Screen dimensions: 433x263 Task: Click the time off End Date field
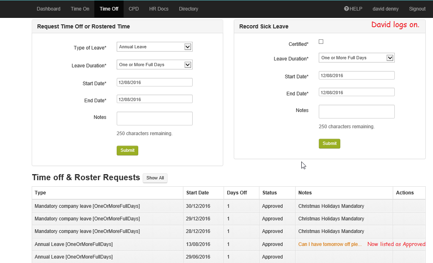tap(154, 99)
